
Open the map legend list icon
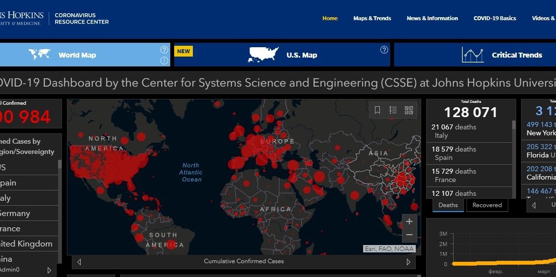[393, 110]
